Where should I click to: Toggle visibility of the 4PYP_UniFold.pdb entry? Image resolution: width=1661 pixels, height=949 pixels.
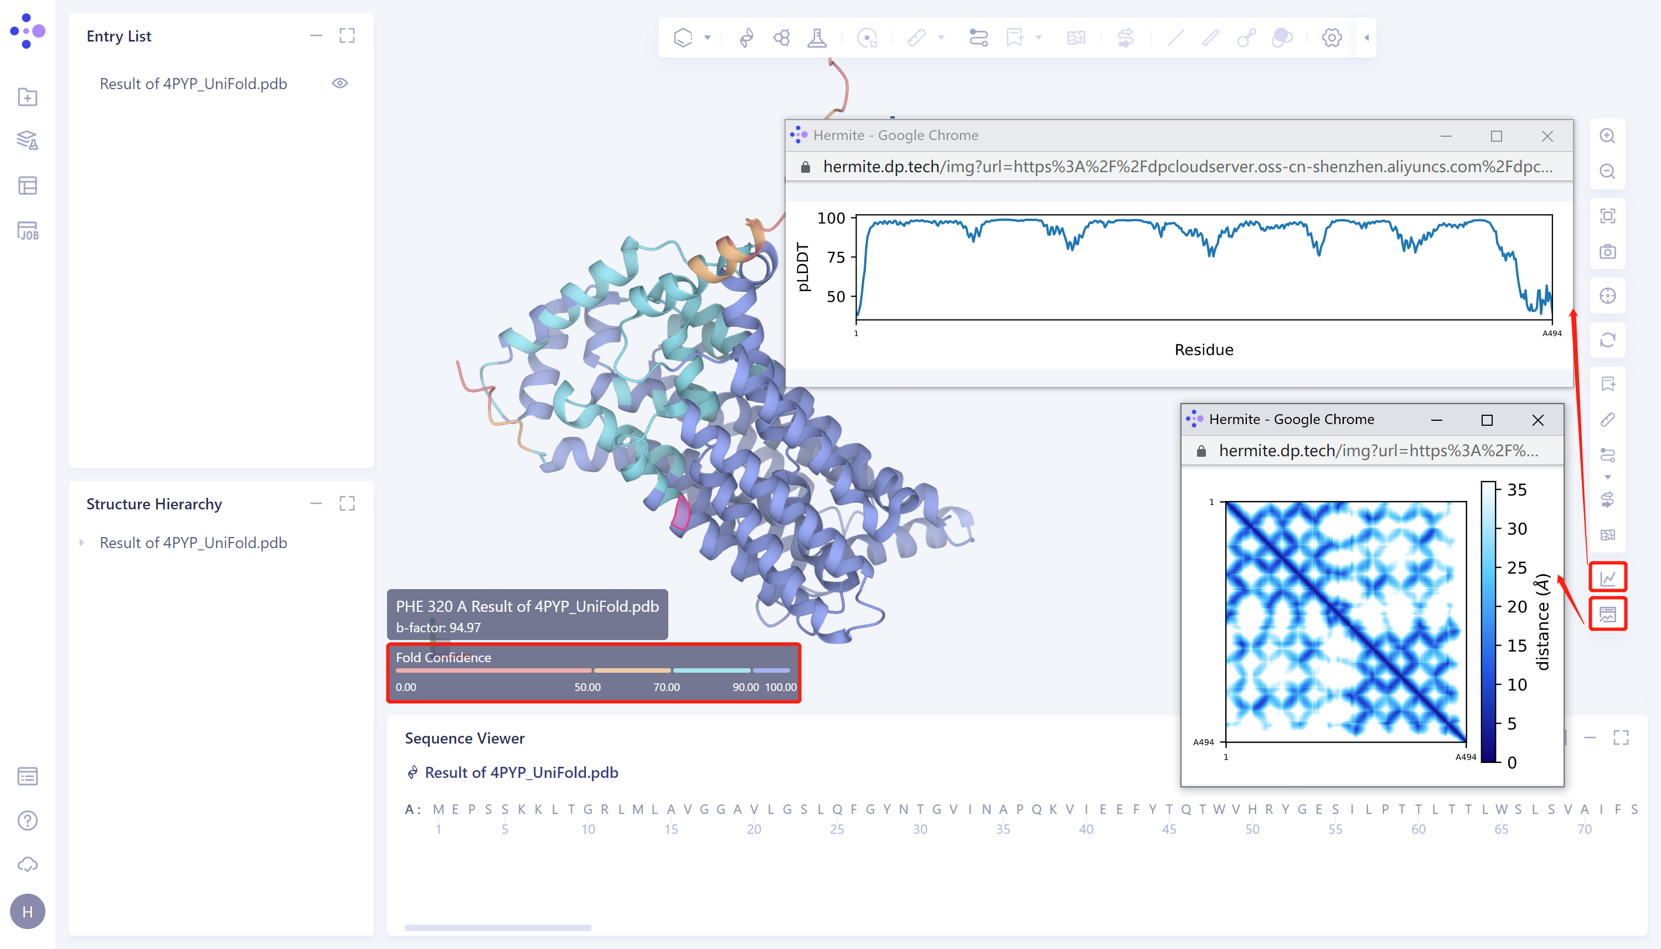click(339, 84)
